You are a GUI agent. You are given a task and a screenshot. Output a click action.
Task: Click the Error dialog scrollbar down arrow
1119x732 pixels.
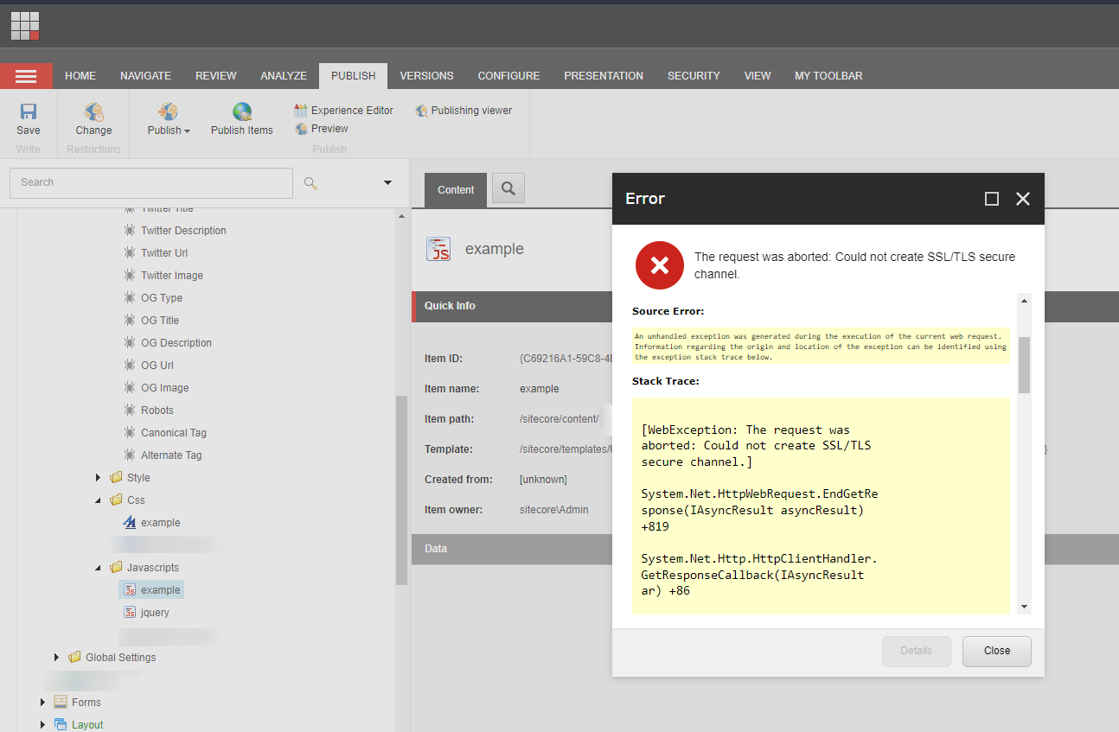1024,607
